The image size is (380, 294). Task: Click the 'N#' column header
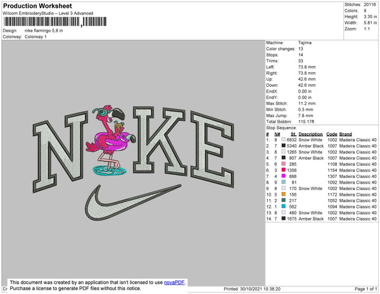[277, 134]
